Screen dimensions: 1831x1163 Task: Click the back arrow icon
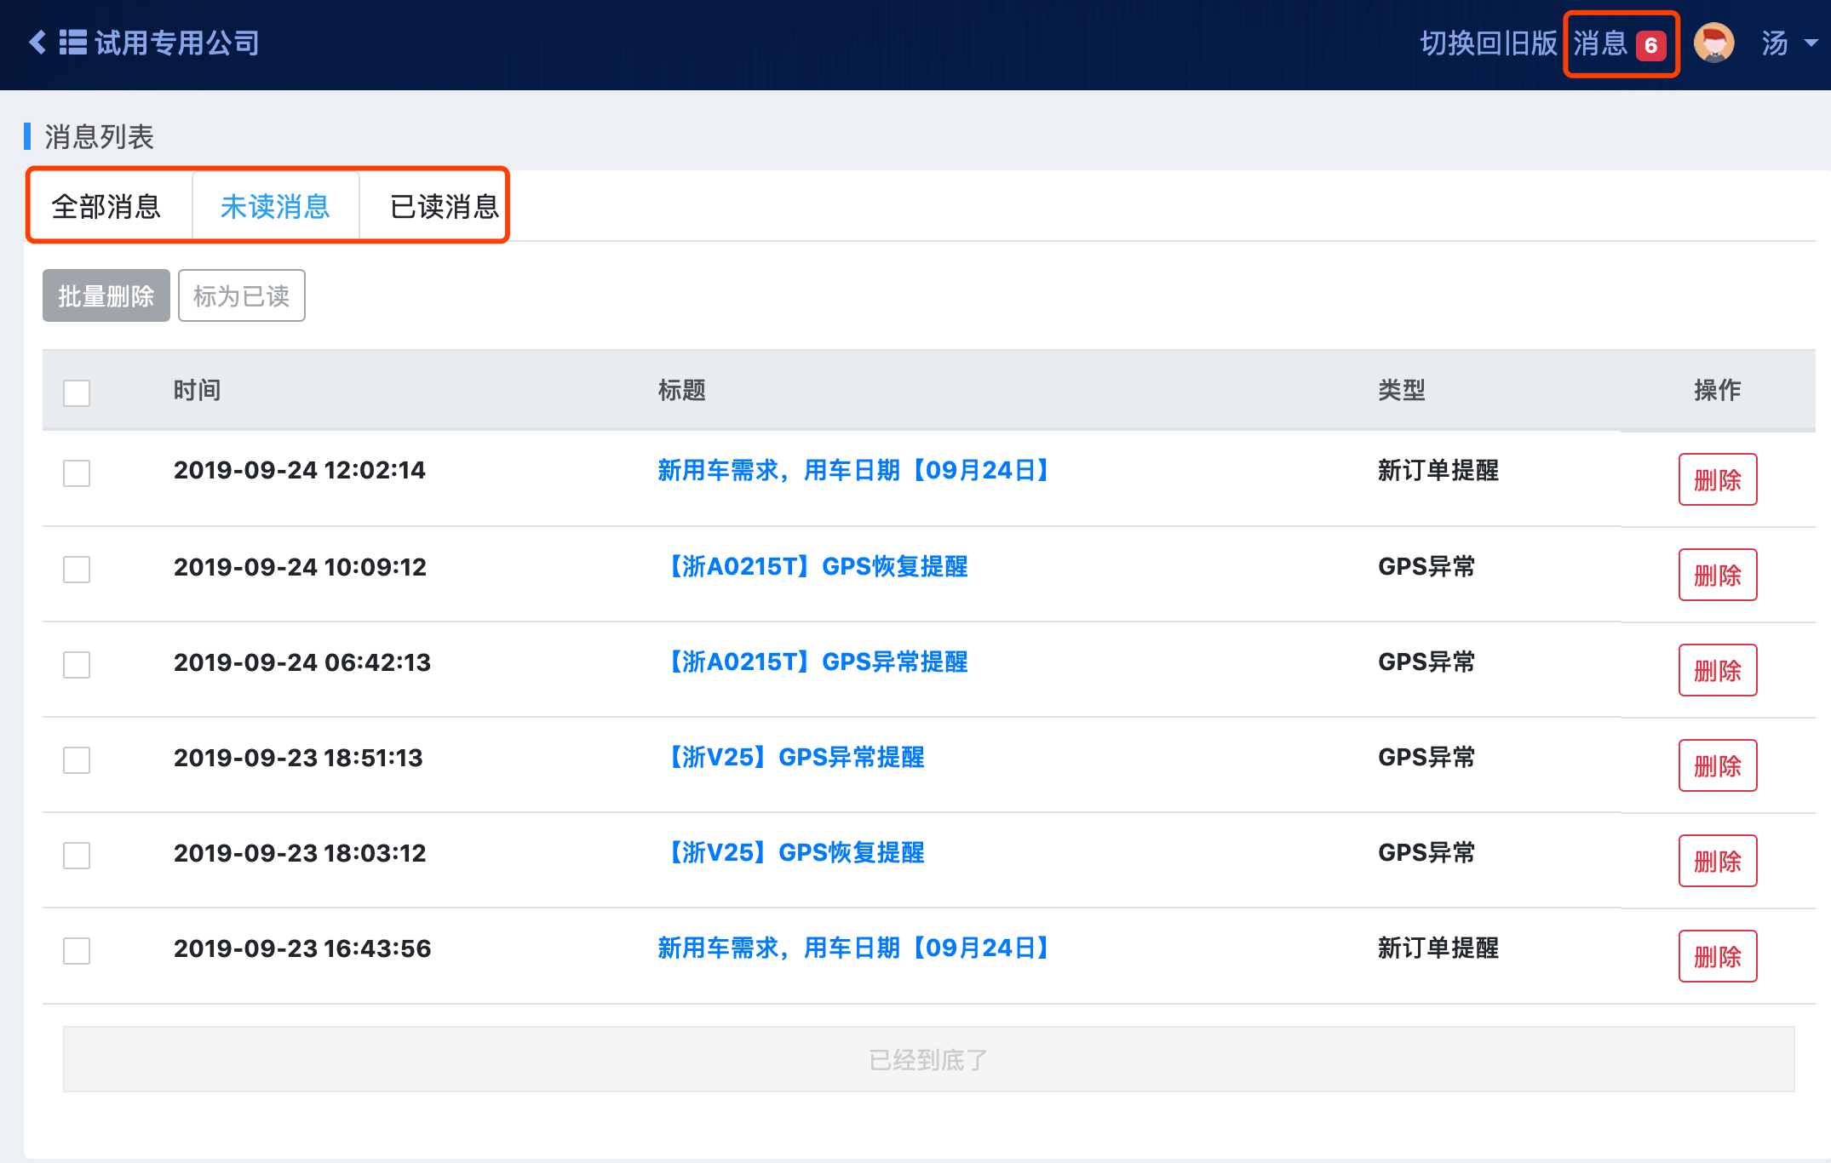[37, 43]
